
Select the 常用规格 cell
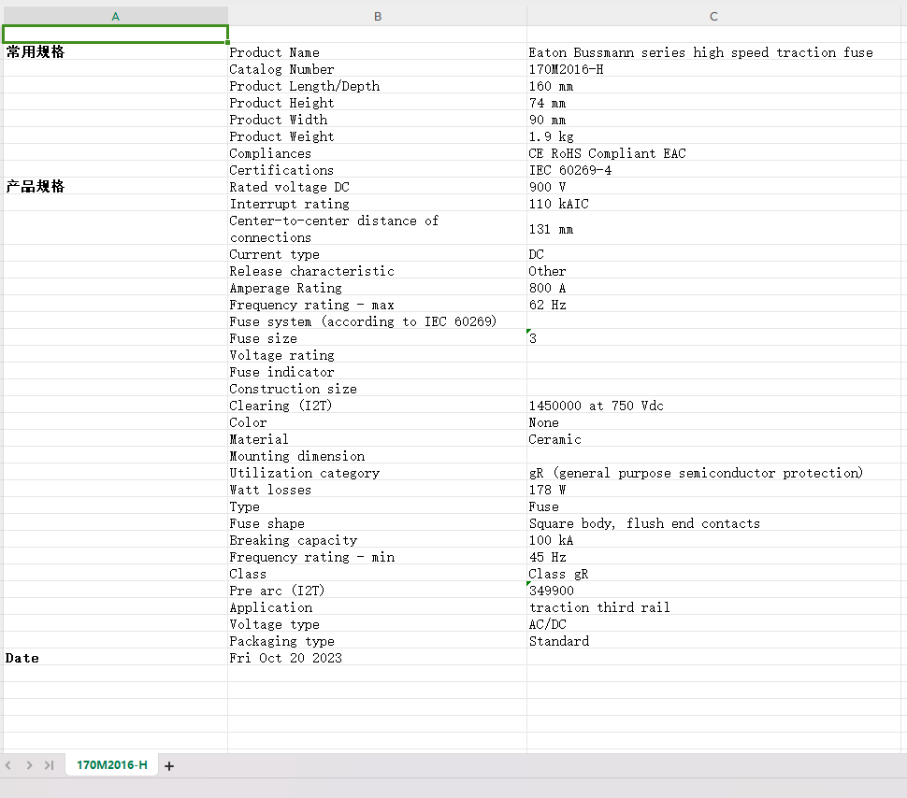coord(116,52)
